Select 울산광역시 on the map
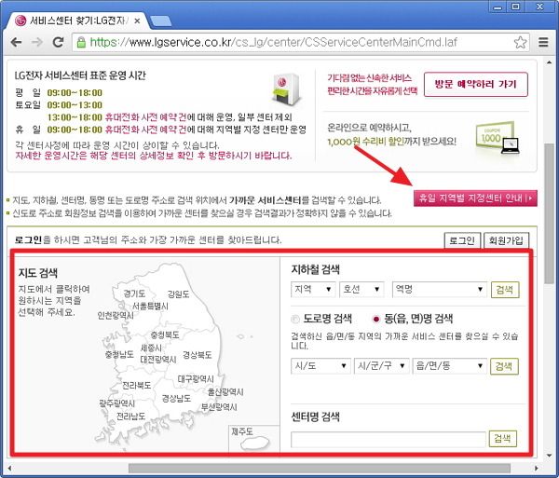The height and width of the screenshot is (478, 559). coord(225,392)
